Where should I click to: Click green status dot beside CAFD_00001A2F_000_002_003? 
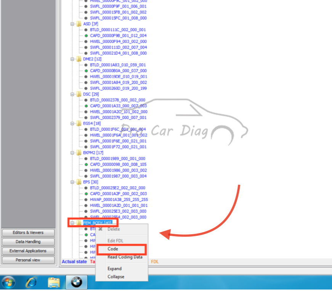pyautogui.click(x=86, y=193)
